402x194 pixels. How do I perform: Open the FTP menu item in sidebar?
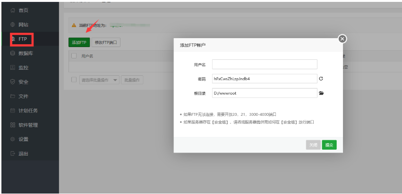click(22, 39)
